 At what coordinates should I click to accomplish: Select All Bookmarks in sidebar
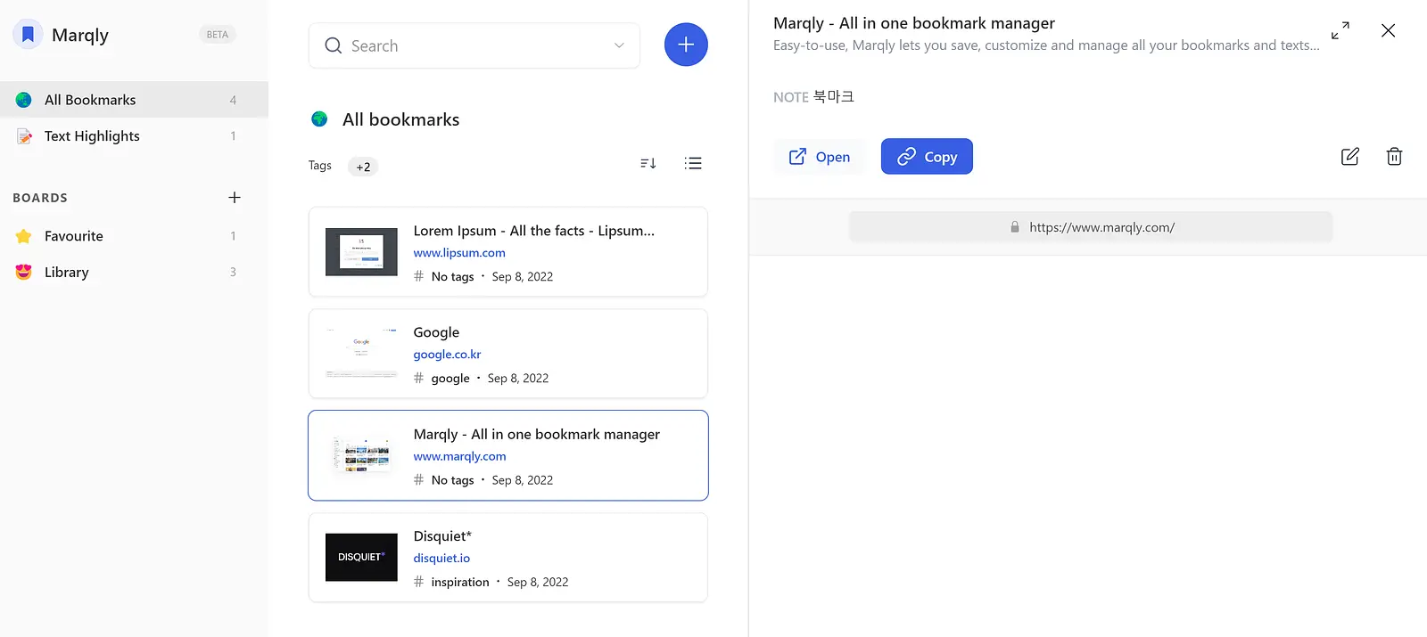[134, 100]
